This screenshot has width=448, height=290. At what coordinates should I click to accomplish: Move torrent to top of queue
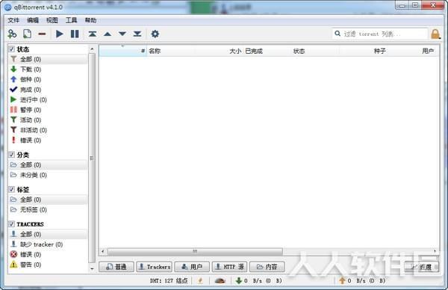point(93,34)
